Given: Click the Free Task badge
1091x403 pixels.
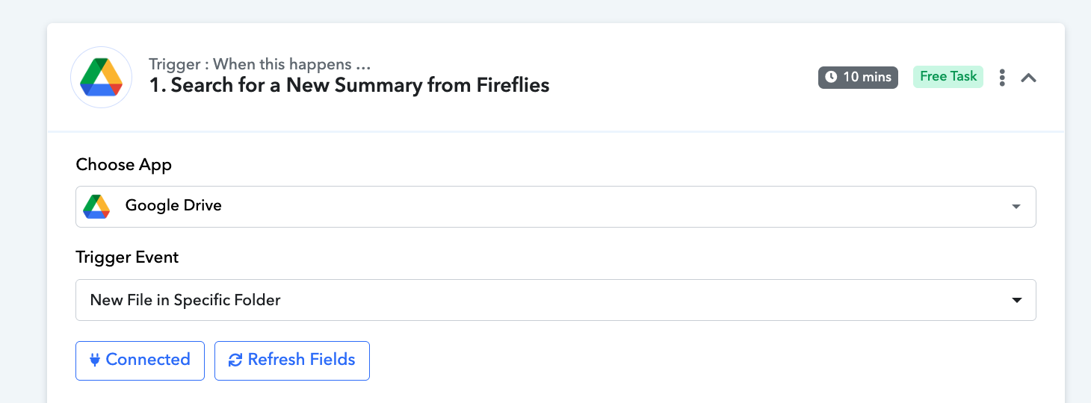Looking at the screenshot, I should 948,77.
